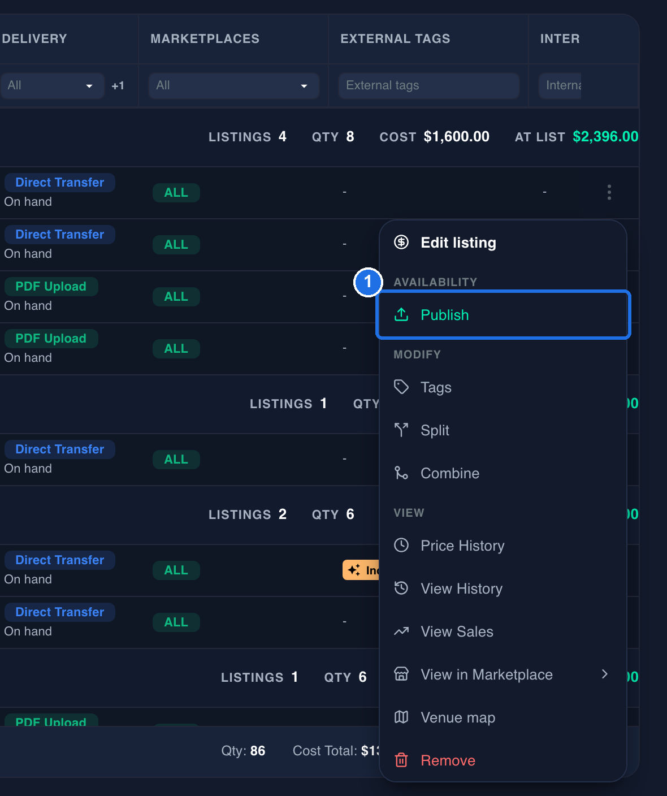Screen dimensions: 667x796
Task: Click the Combine merge icon
Action: (401, 473)
